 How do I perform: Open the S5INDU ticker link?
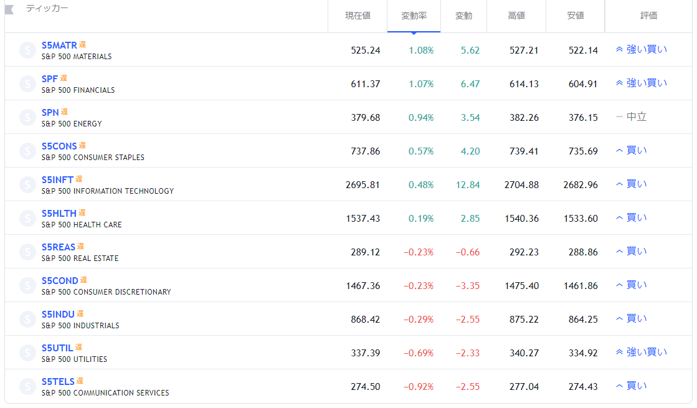coord(58,314)
